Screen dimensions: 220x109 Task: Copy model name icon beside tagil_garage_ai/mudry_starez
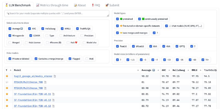click(55, 76)
